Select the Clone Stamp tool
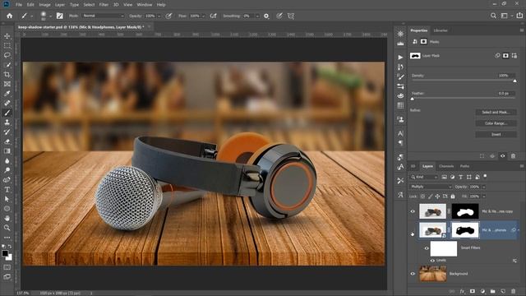 [x=7, y=123]
